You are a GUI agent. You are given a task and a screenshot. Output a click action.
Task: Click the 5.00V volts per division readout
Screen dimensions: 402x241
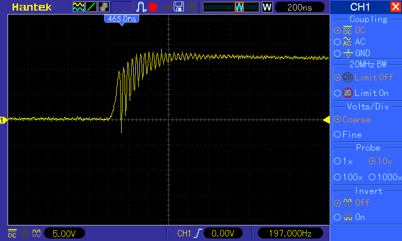pyautogui.click(x=64, y=233)
